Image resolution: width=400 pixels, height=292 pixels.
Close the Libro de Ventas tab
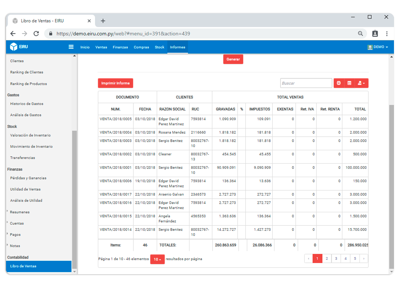[x=89, y=21]
